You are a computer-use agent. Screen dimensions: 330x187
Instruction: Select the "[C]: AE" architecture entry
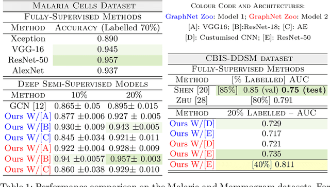pyautogui.click(x=295, y=27)
